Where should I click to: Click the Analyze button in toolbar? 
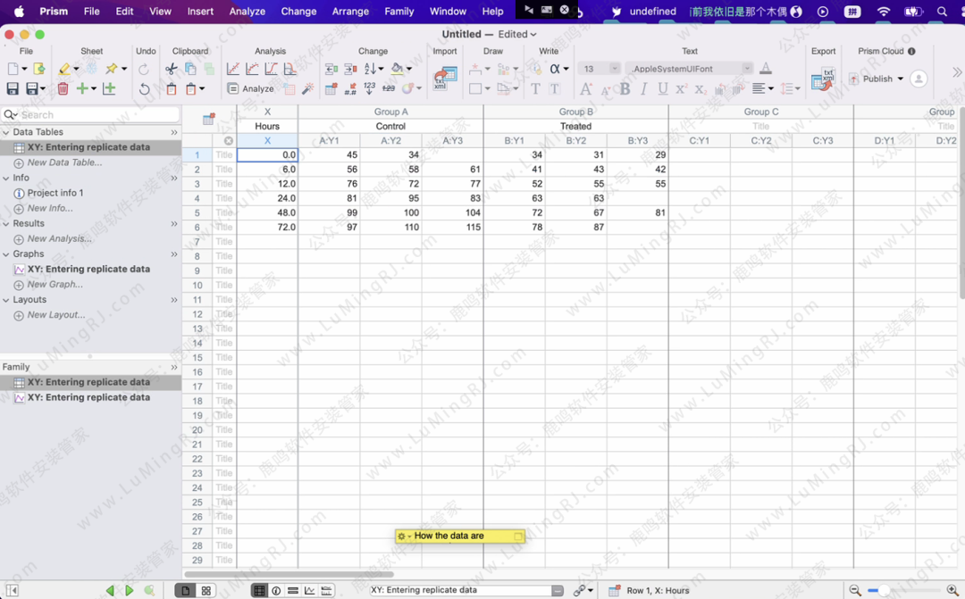point(251,88)
